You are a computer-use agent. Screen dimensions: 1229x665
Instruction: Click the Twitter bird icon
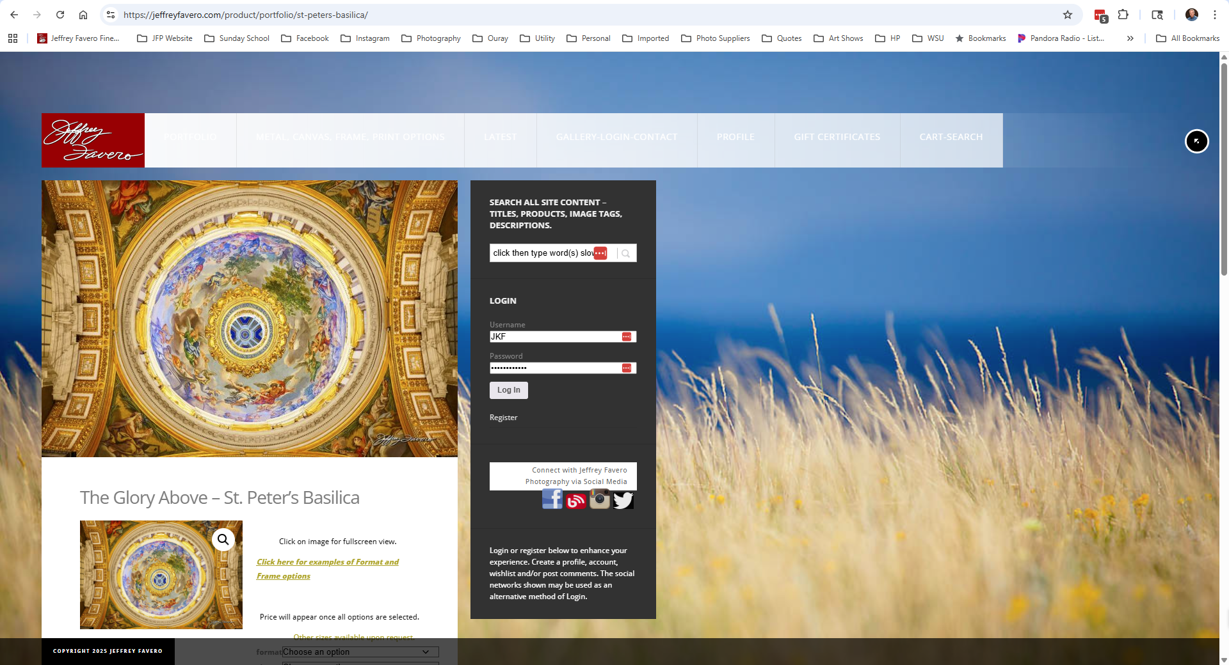pos(623,500)
